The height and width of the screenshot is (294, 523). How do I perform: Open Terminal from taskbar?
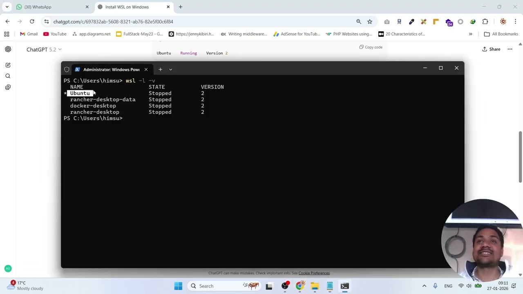[x=344, y=286]
